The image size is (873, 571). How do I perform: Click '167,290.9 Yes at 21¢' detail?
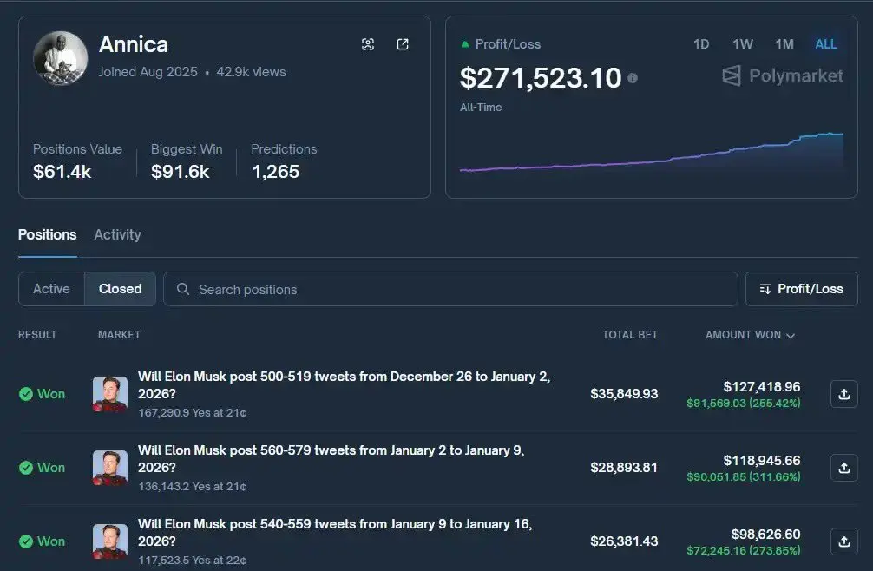(192, 413)
